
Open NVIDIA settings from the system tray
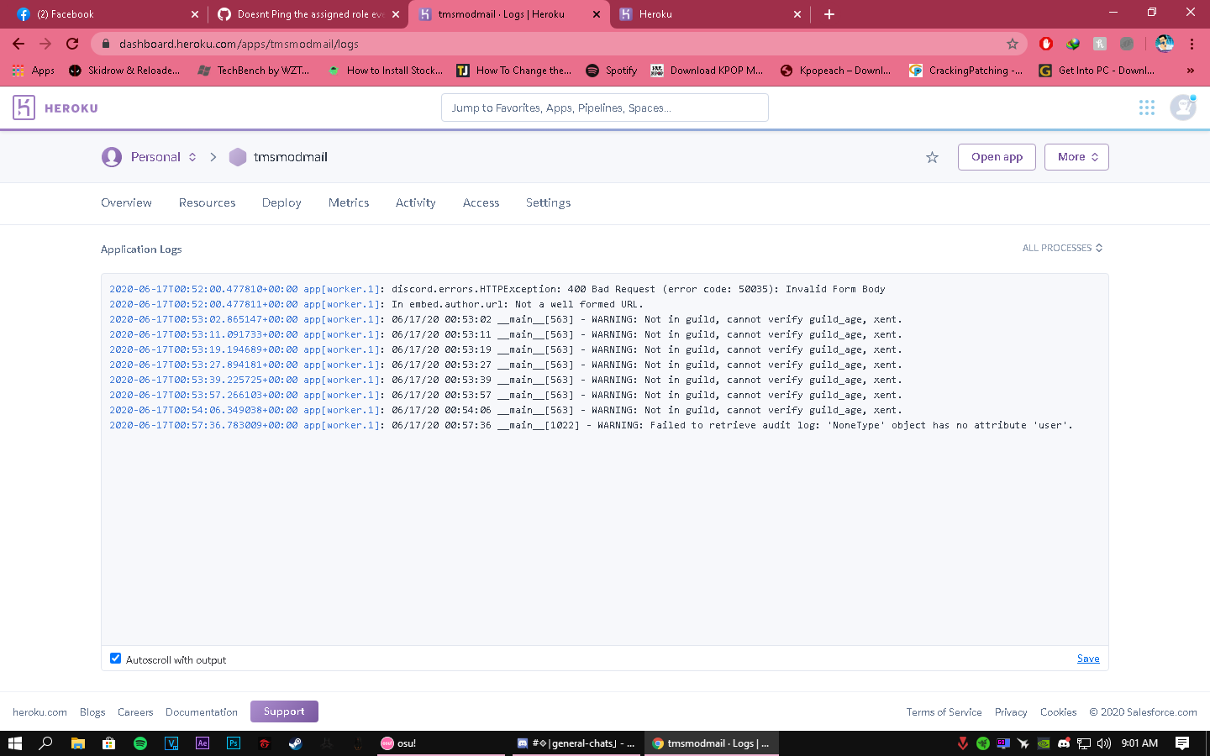[1044, 743]
